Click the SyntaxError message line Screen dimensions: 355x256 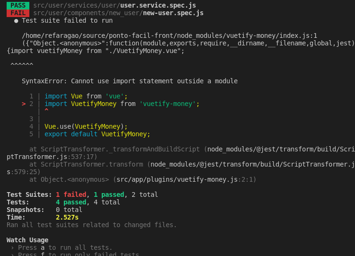click(130, 81)
